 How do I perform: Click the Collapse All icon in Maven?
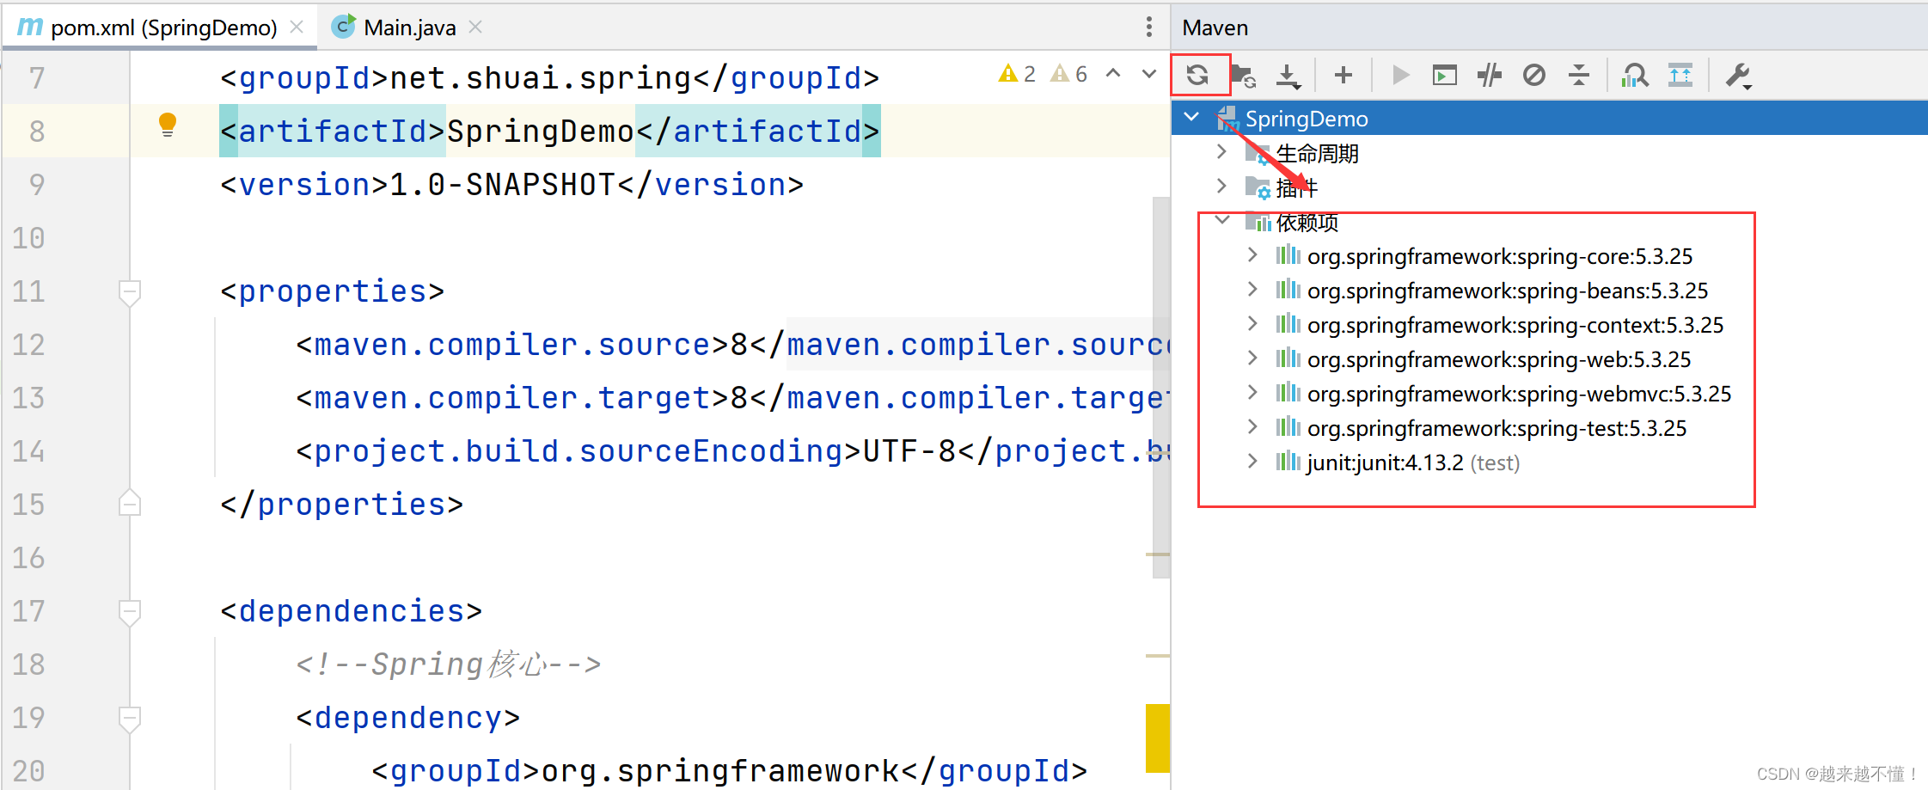(1579, 76)
